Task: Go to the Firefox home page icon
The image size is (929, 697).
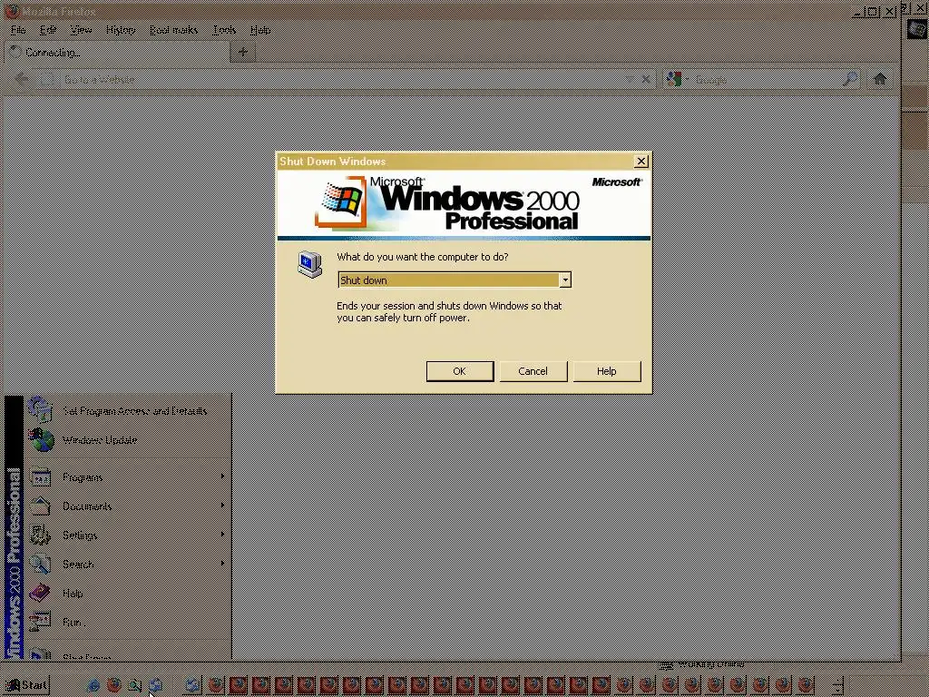Action: click(880, 79)
